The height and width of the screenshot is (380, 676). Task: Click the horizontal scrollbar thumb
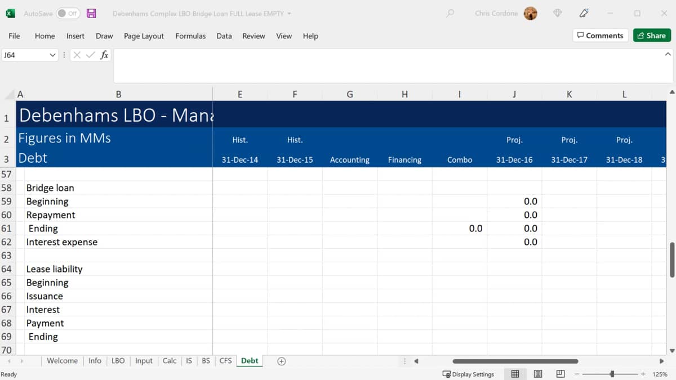click(x=515, y=361)
